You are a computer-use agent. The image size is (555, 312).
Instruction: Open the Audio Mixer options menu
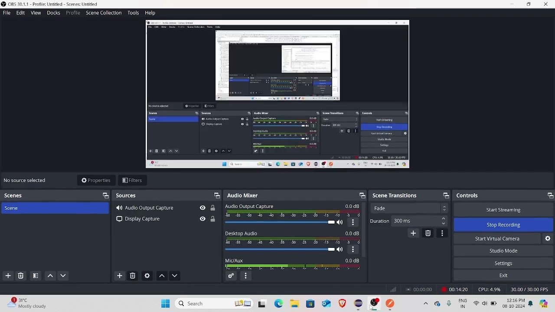245,276
